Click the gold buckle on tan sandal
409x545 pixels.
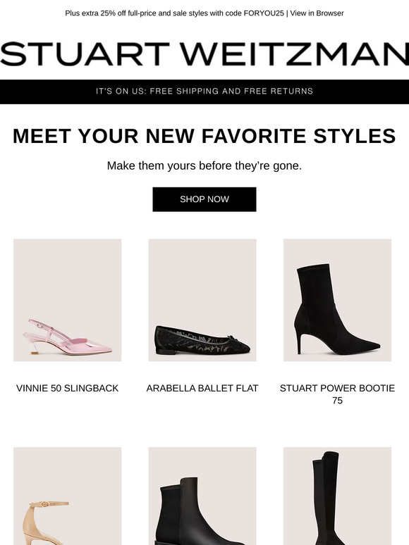pos(44,504)
